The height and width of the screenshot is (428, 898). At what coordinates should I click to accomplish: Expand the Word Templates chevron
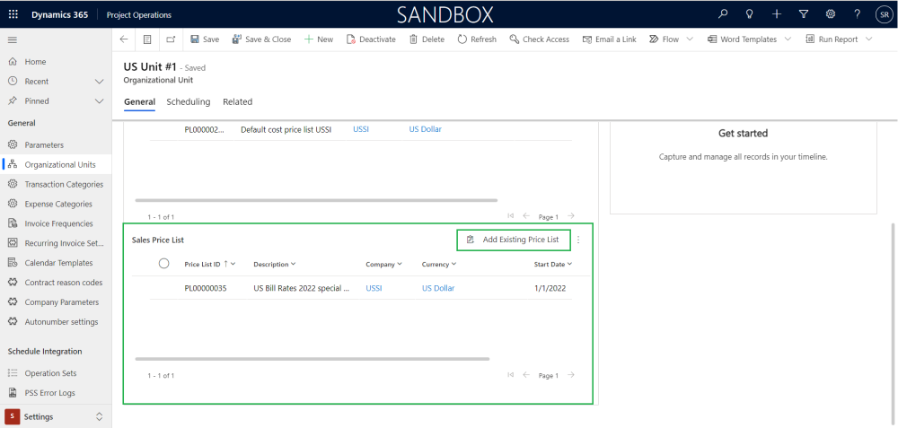[x=787, y=39]
